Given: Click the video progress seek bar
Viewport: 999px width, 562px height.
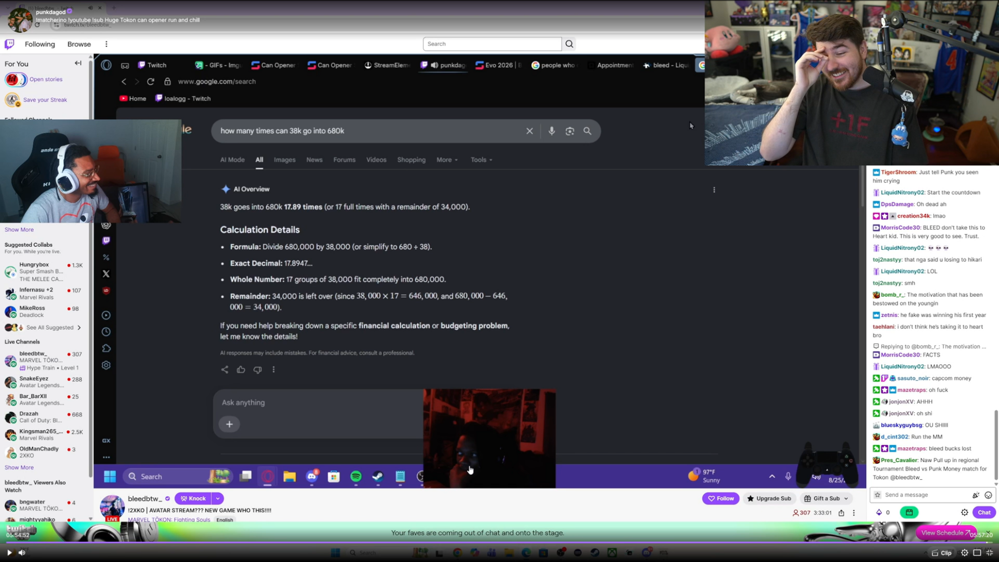Looking at the screenshot, I should pyautogui.click(x=499, y=543).
